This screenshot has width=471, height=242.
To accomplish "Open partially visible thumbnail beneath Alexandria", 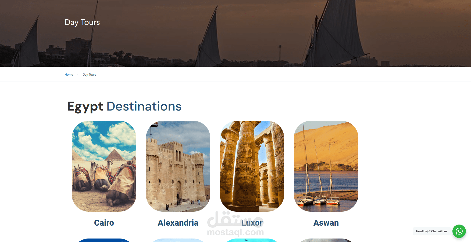I will (178, 240).
